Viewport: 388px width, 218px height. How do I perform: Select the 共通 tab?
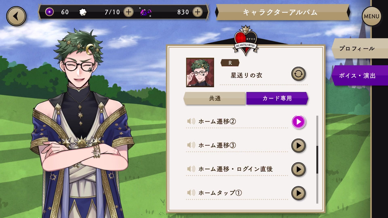point(215,99)
